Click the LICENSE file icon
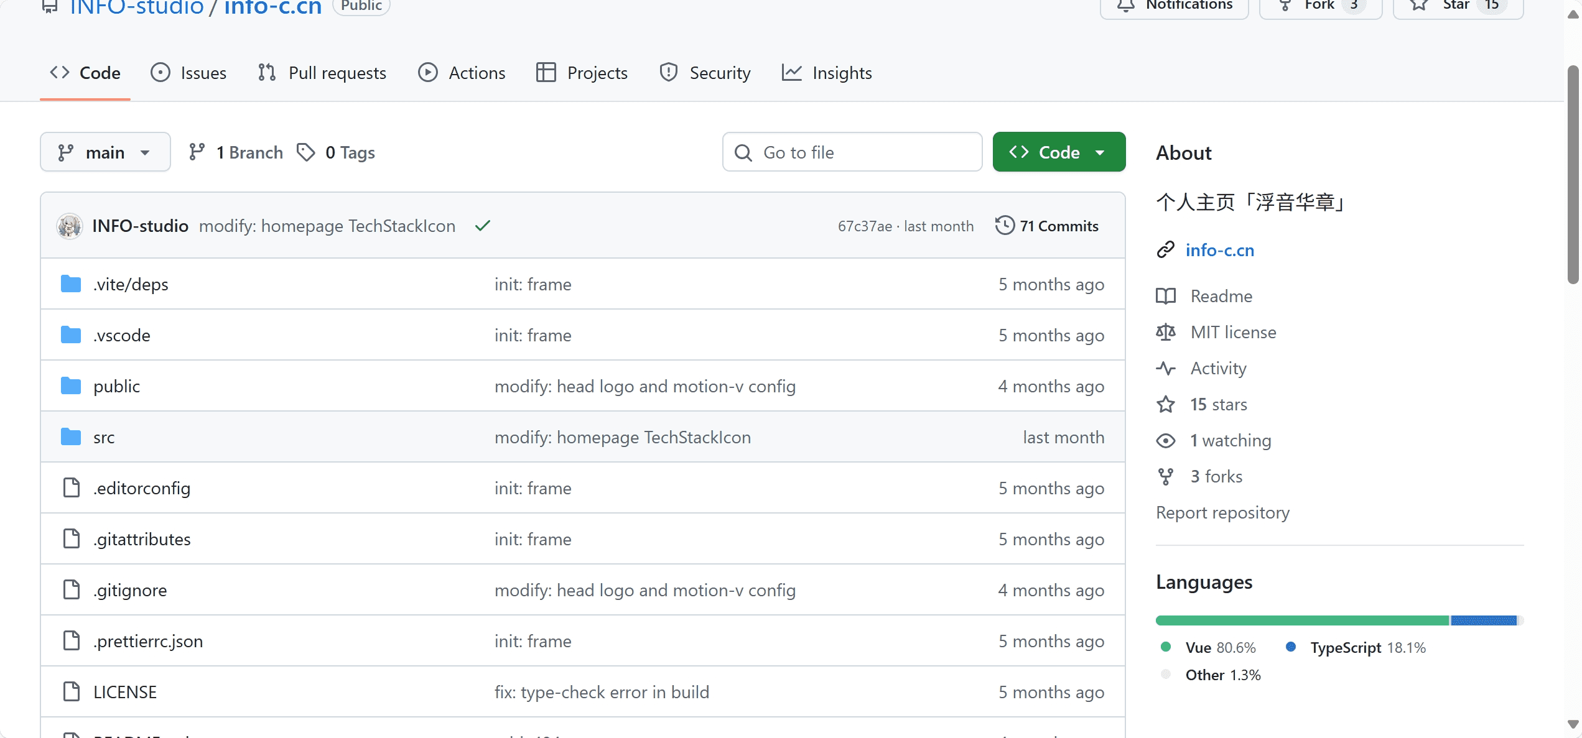The height and width of the screenshot is (738, 1582). tap(72, 691)
